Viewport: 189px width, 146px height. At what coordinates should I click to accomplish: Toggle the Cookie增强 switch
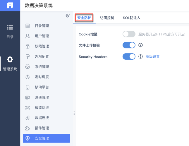(x=129, y=34)
